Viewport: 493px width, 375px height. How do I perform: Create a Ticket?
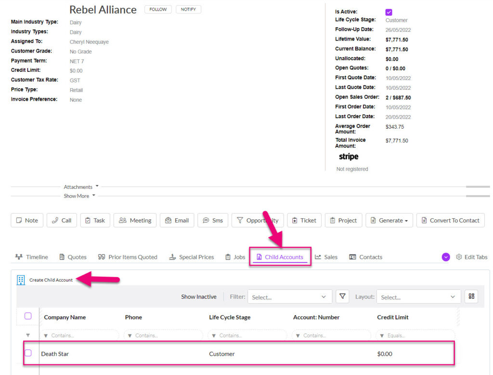click(304, 220)
